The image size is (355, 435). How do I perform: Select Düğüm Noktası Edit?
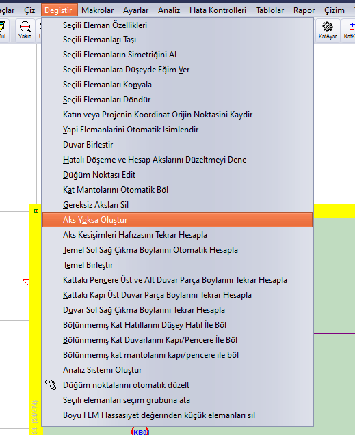tap(178, 175)
